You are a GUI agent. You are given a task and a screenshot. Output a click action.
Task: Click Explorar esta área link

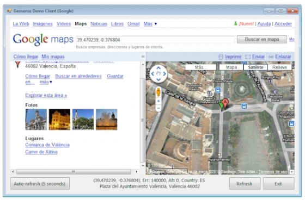click(46, 95)
